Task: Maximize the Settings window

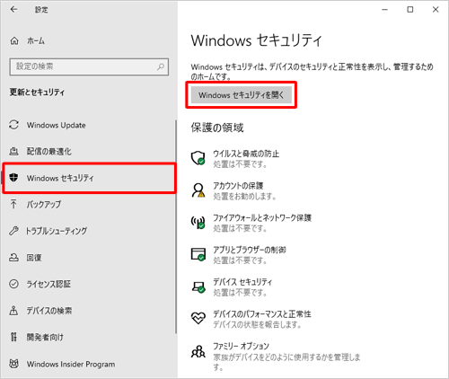Action: [x=410, y=10]
